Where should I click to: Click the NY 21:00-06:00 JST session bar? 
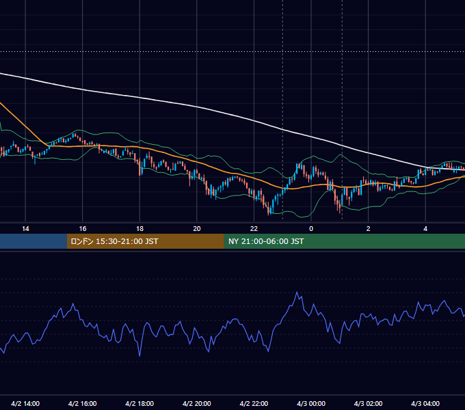click(344, 241)
